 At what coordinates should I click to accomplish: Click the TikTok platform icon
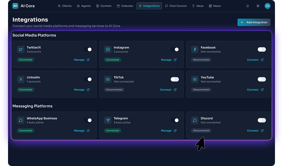tap(108, 79)
